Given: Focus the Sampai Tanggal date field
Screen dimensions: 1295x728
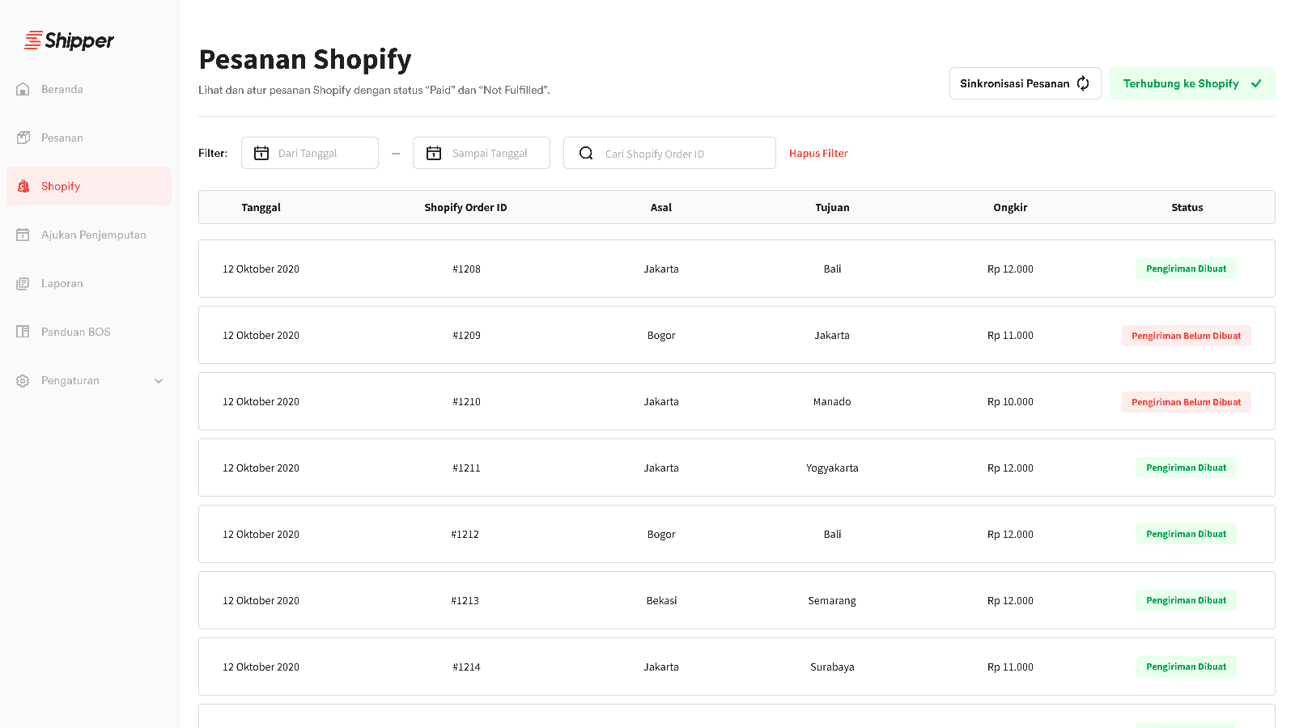Looking at the screenshot, I should 482,153.
